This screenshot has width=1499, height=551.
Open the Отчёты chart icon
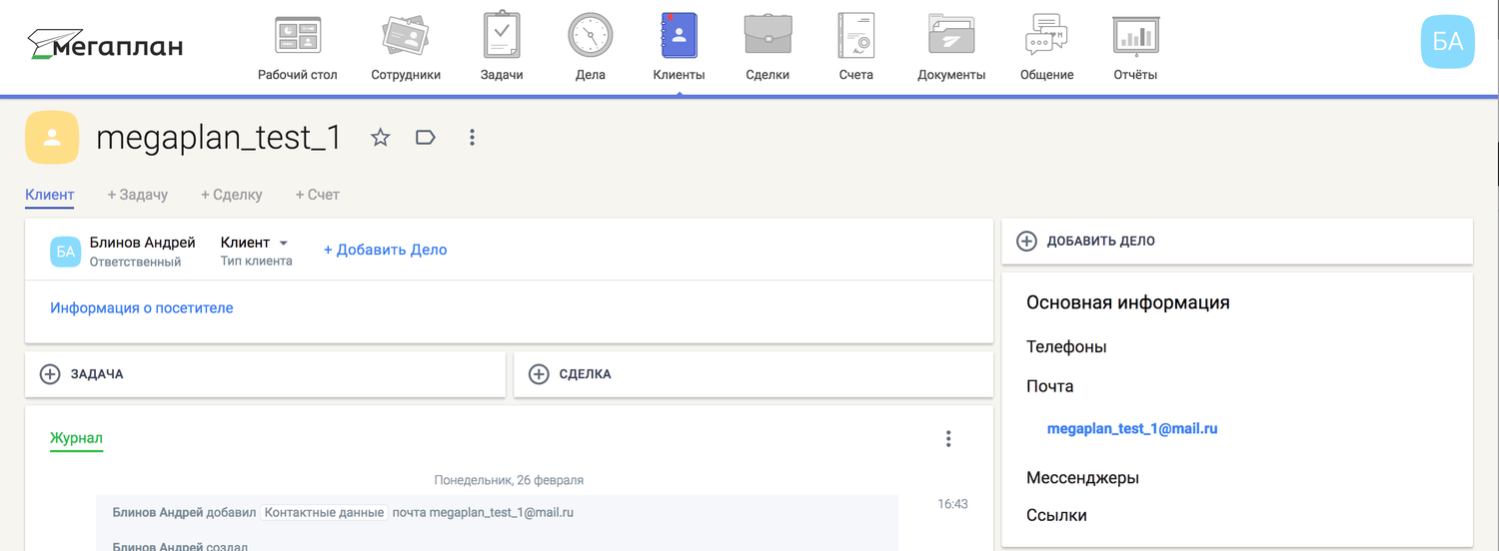(x=1134, y=36)
